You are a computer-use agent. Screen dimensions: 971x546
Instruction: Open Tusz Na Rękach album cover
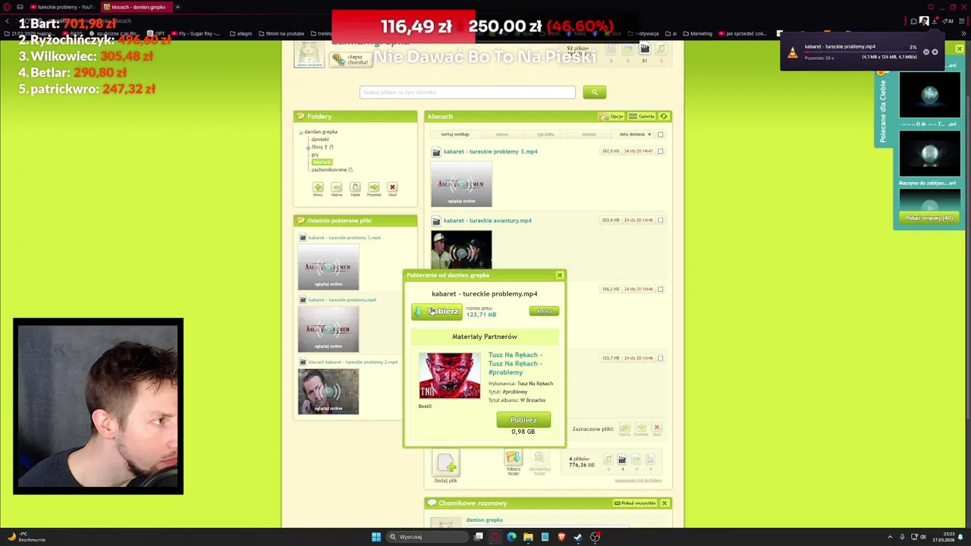point(450,375)
